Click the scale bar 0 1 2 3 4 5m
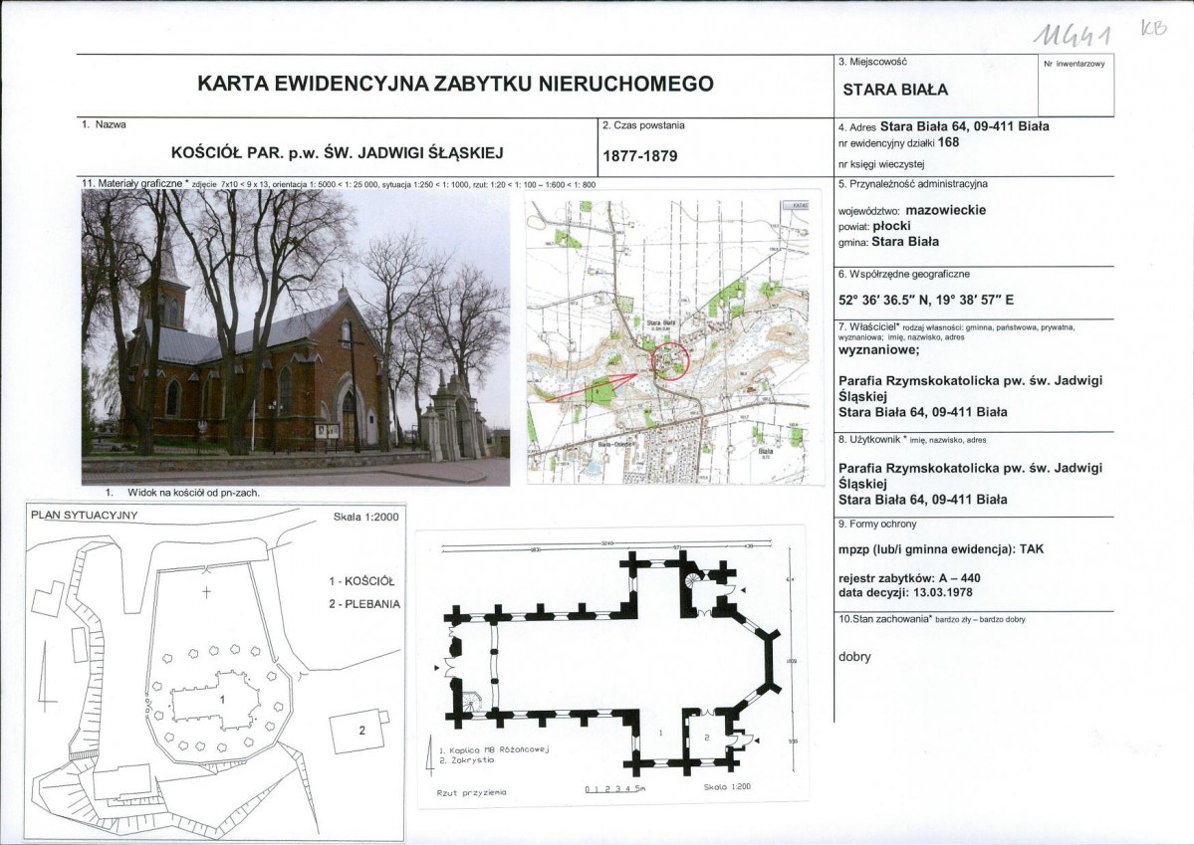This screenshot has width=1194, height=845. point(614,788)
